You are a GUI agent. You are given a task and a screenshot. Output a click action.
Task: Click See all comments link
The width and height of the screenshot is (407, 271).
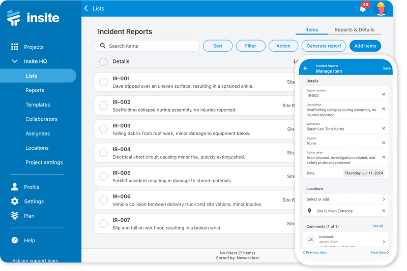377,226
